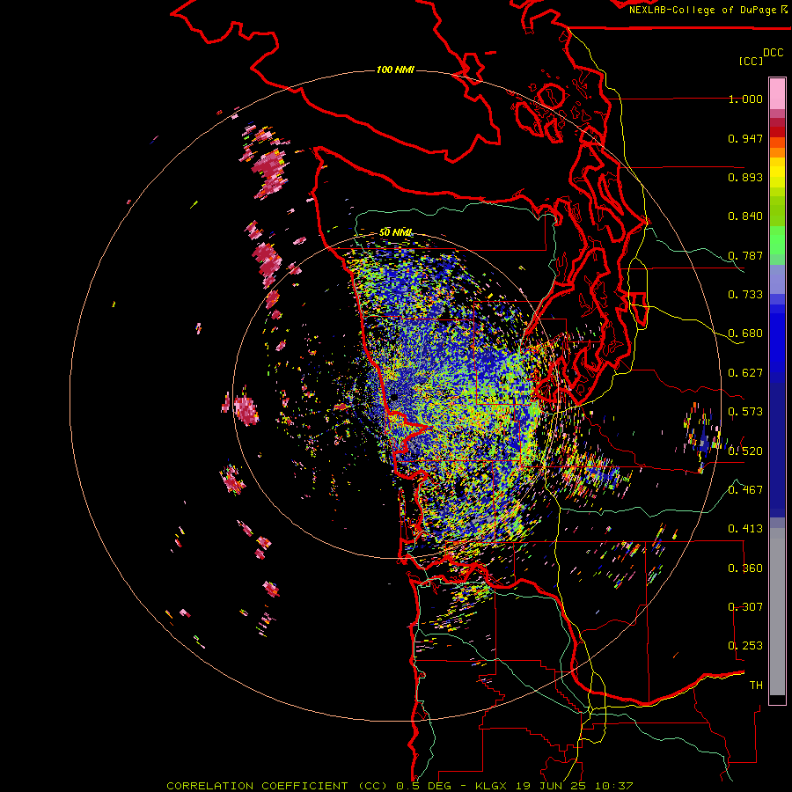Image resolution: width=792 pixels, height=792 pixels.
Task: Select the 0.627 legend value
Action: click(745, 373)
